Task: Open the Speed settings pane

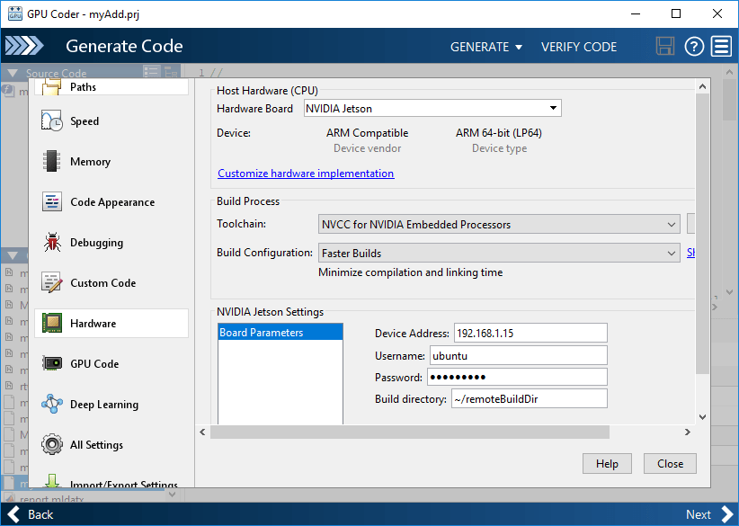Action: [52, 120]
